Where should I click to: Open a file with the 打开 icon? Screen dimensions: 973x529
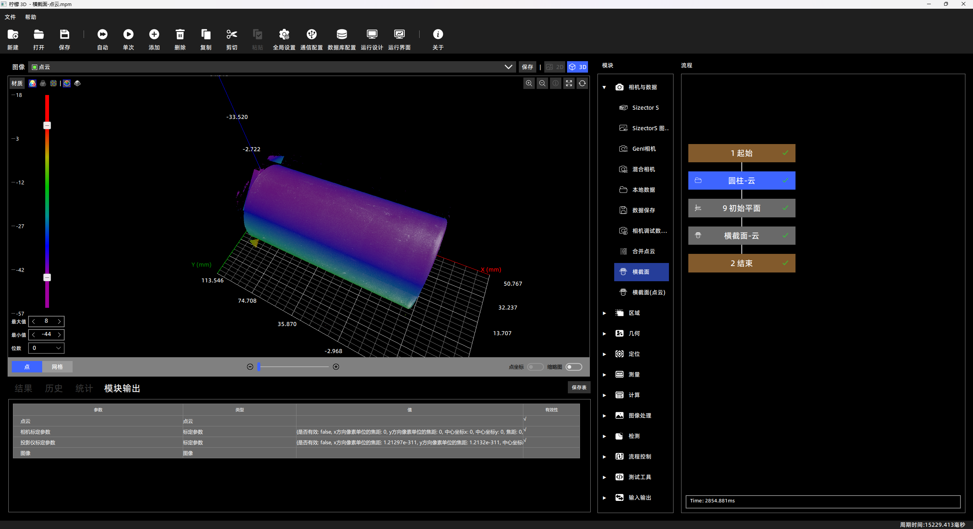pos(39,35)
